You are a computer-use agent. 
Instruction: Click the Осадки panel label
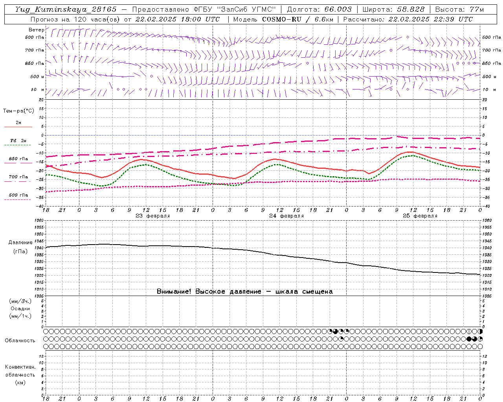click(20, 309)
